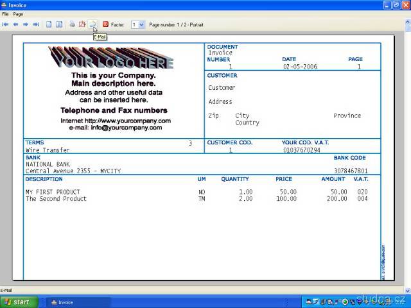Image resolution: width=411 pixels, height=308 pixels.
Task: Export invoice to PDF
Action: 82,24
